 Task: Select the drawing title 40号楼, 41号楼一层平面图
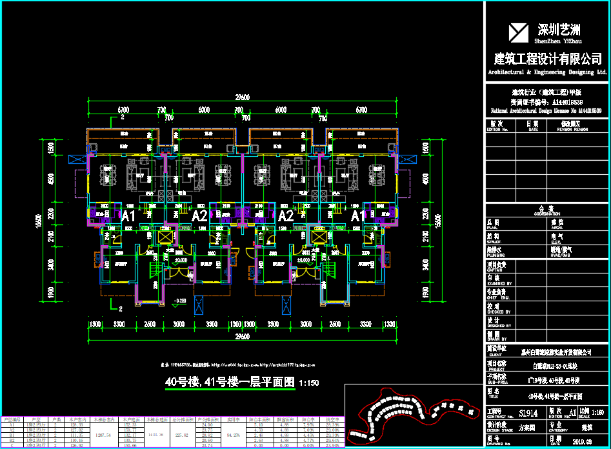(x=230, y=383)
